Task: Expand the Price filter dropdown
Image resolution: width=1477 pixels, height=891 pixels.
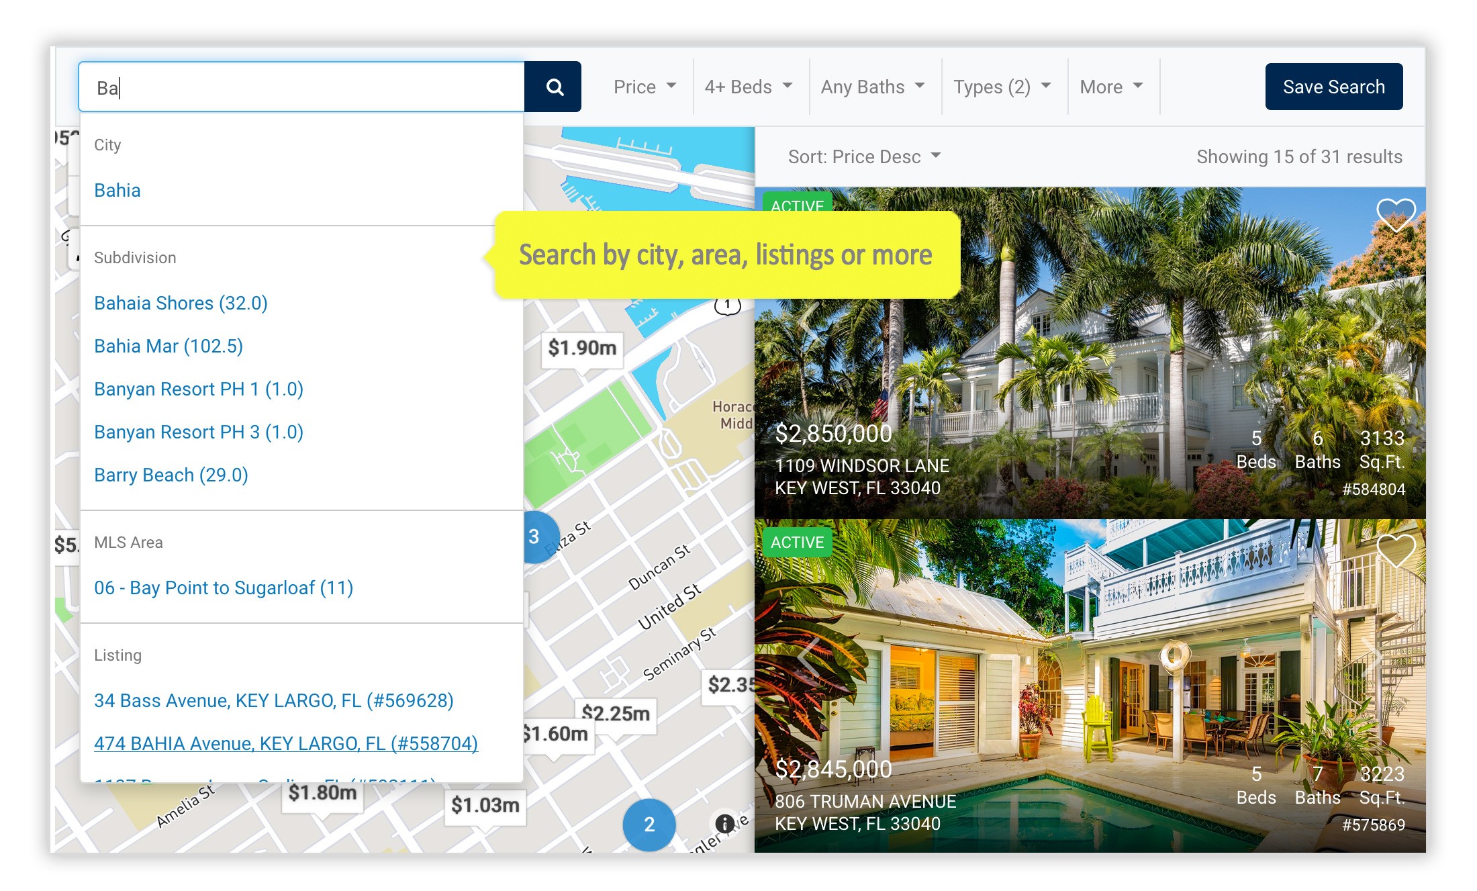Action: pos(640,87)
